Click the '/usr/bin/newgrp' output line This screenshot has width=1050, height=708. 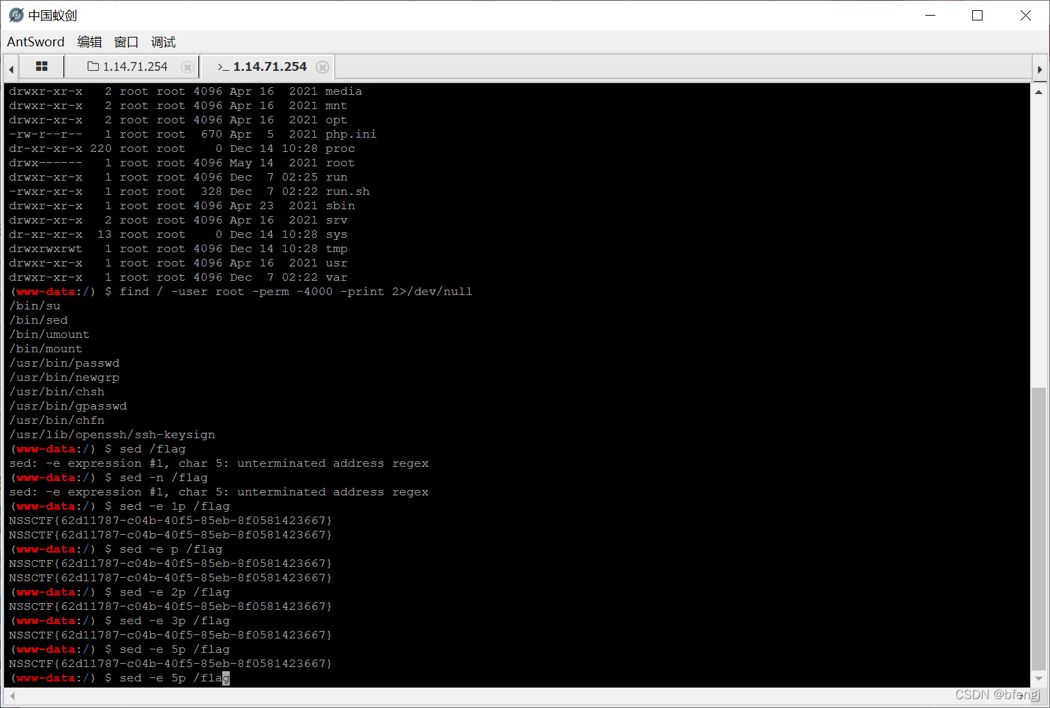pos(64,378)
